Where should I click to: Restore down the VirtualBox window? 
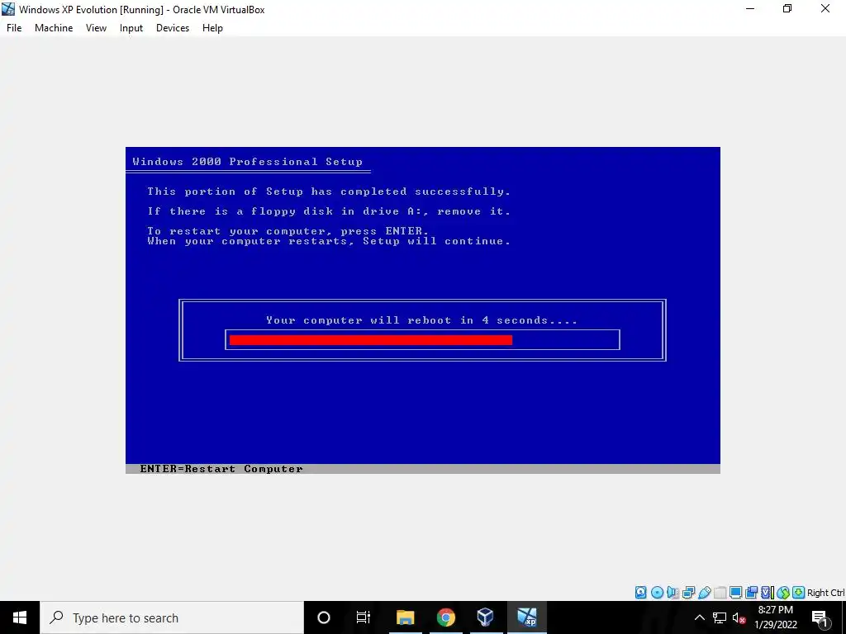(x=787, y=9)
